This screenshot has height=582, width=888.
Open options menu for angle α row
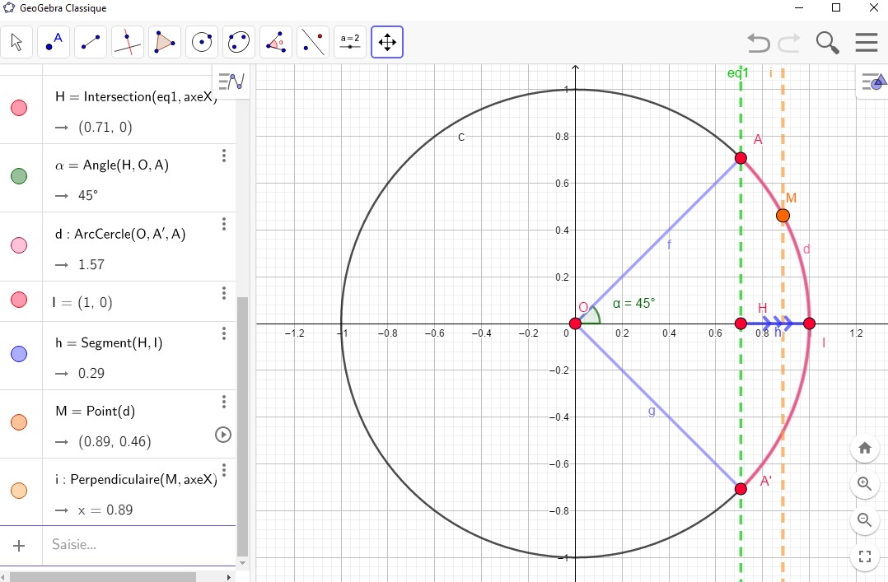coord(224,156)
